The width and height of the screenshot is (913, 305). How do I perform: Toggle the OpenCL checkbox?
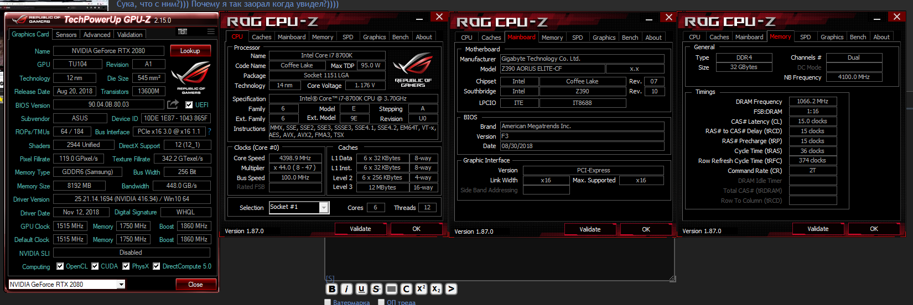coord(60,266)
